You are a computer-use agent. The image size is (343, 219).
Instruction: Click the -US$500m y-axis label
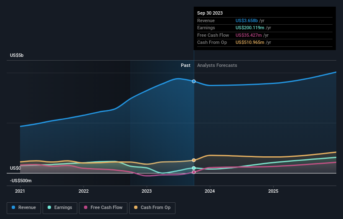point(21,181)
